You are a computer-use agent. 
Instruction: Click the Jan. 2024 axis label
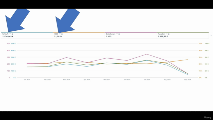pos(27,80)
